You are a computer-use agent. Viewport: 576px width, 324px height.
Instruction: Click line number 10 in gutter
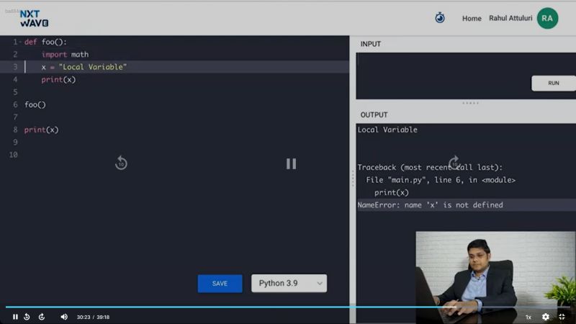[x=14, y=155]
